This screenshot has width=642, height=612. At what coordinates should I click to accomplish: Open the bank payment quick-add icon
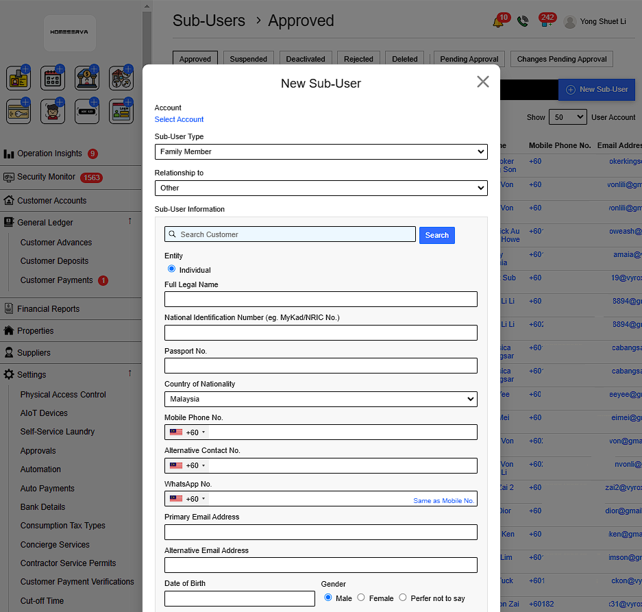tap(87, 79)
